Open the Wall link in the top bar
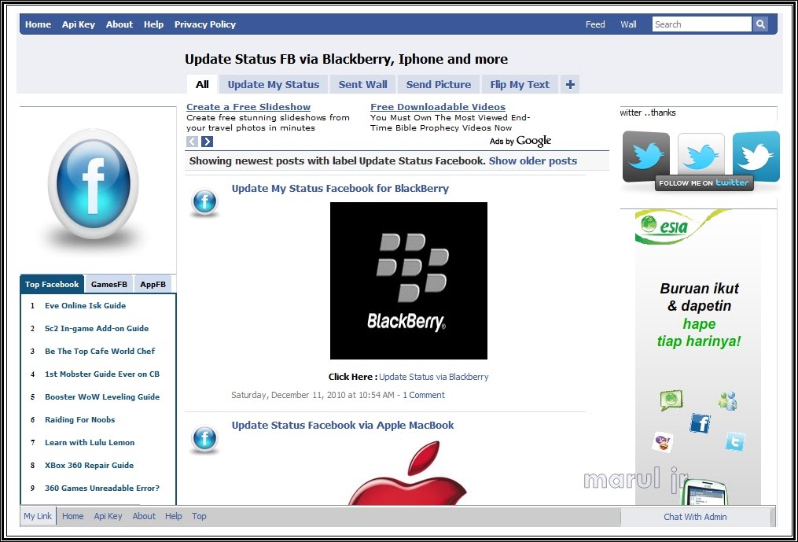798x542 pixels. [x=628, y=24]
